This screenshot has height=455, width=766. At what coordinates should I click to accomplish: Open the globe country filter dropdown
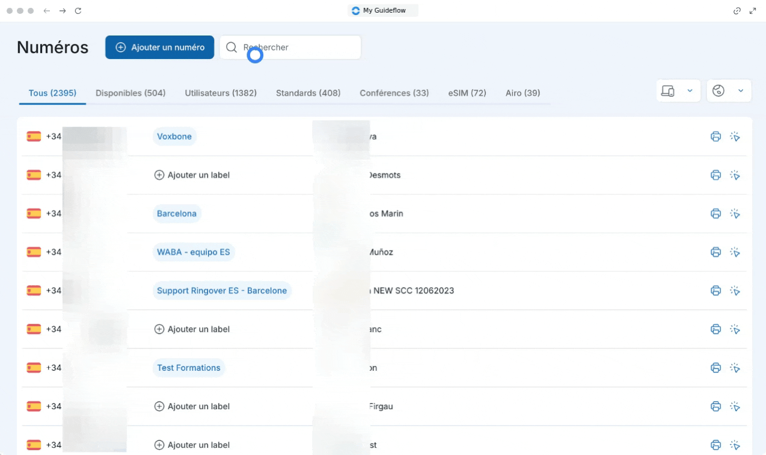(729, 91)
